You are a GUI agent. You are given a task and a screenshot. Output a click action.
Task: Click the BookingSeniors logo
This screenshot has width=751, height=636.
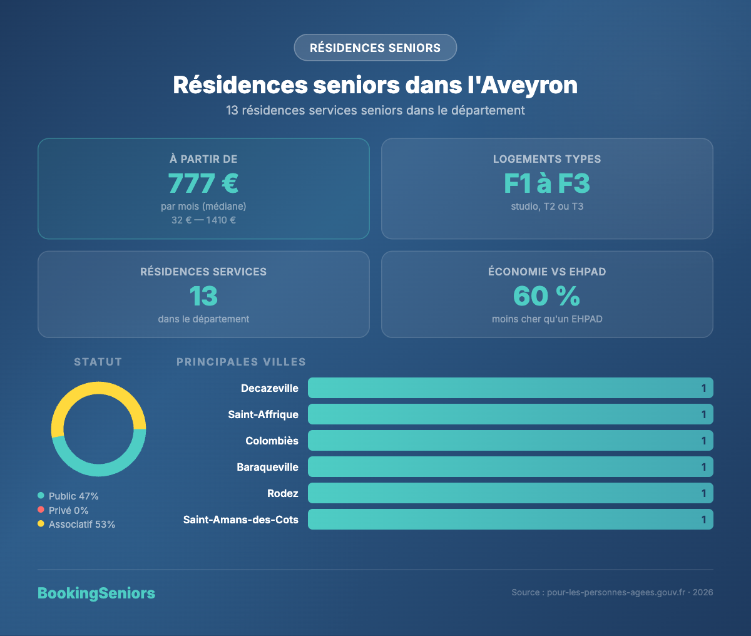[x=96, y=593]
